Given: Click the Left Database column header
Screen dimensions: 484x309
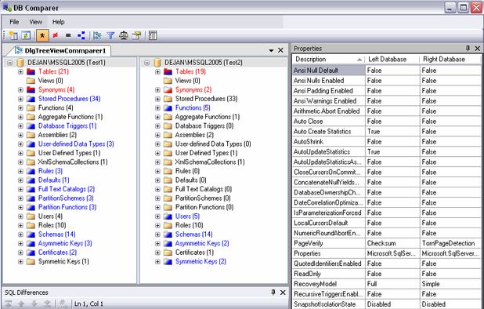Looking at the screenshot, I should tap(392, 59).
